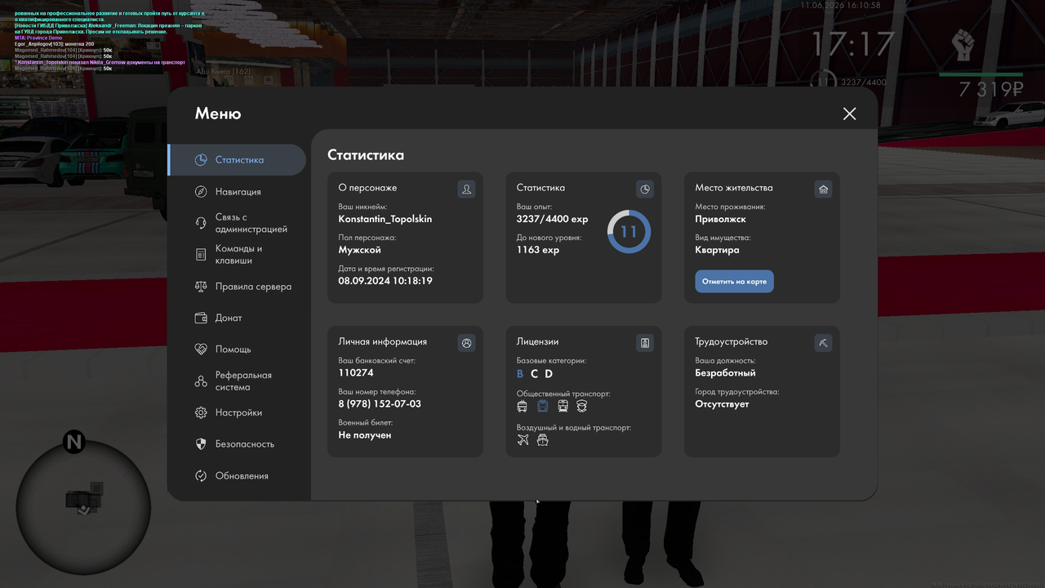1045x588 pixels.
Task: Click the ID badge icon on Лицензии card
Action: coord(645,343)
